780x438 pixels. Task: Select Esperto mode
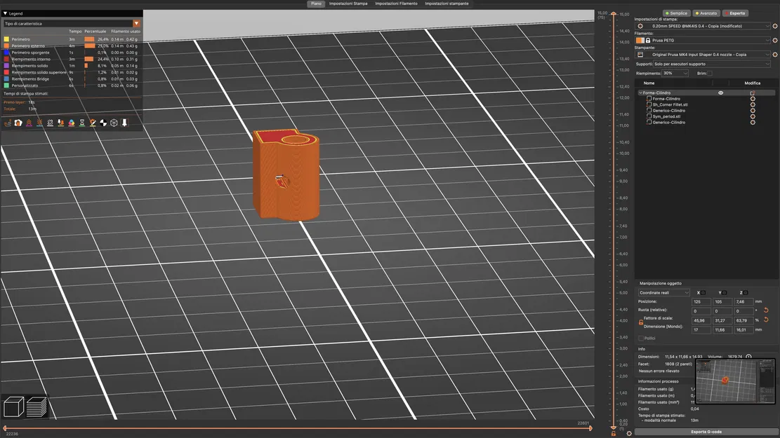[735, 13]
